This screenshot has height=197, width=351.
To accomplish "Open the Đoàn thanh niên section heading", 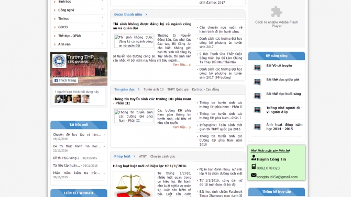I will (128, 14).
